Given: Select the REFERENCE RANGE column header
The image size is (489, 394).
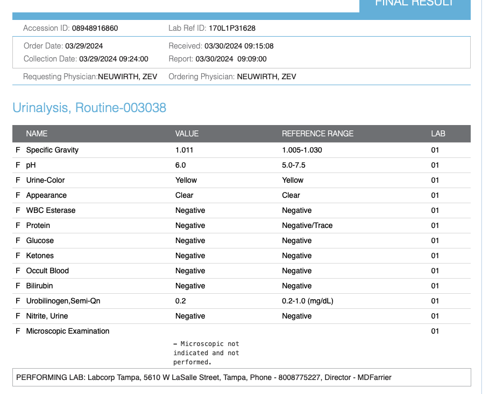Looking at the screenshot, I should click(x=317, y=134).
